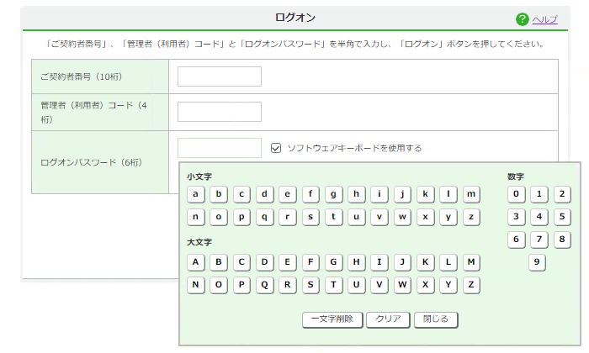Tap the number 9 key

(539, 262)
